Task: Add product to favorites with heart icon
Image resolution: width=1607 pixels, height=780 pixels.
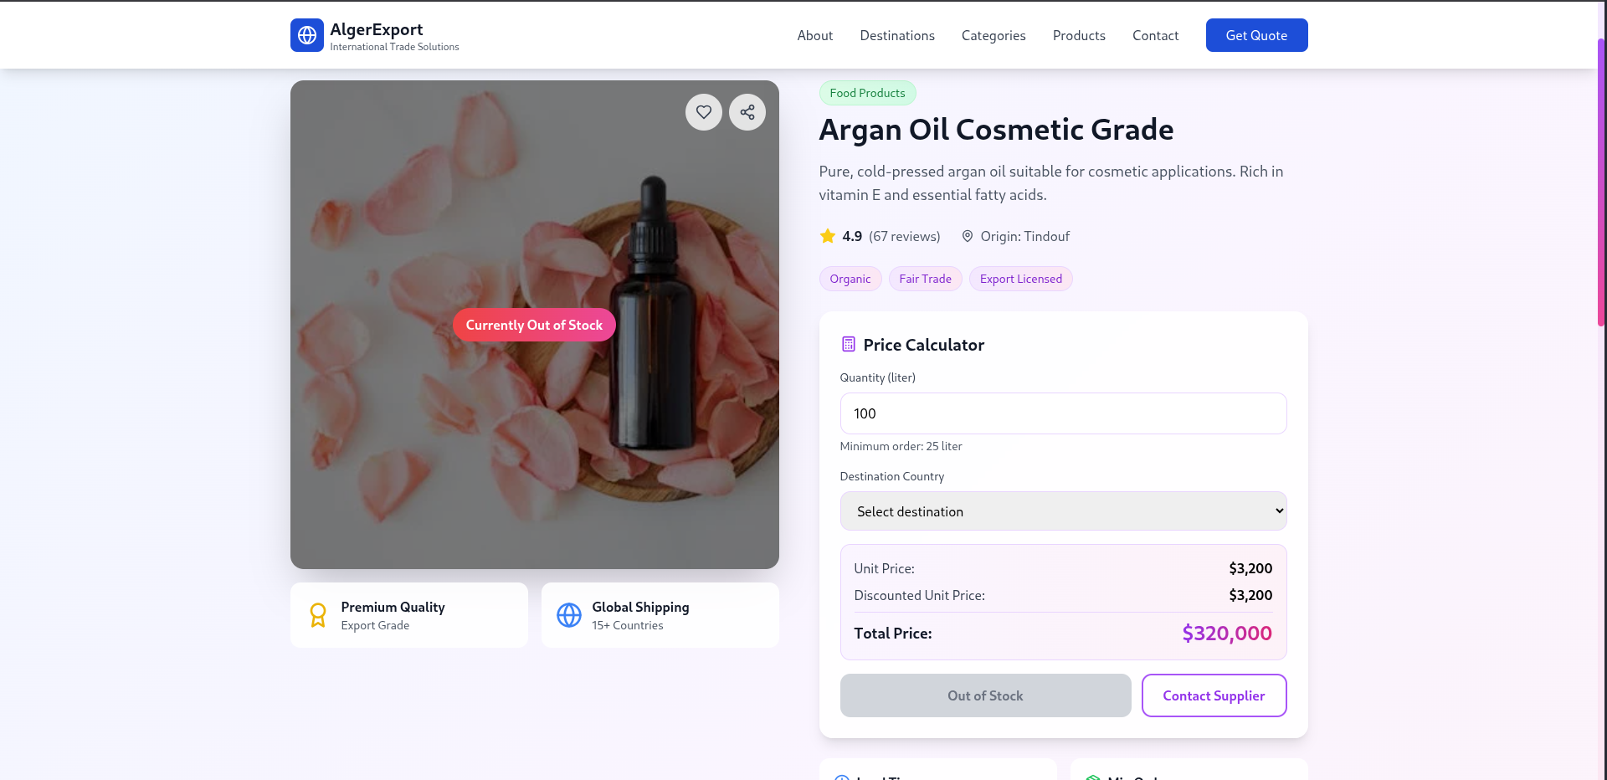Action: pos(704,112)
